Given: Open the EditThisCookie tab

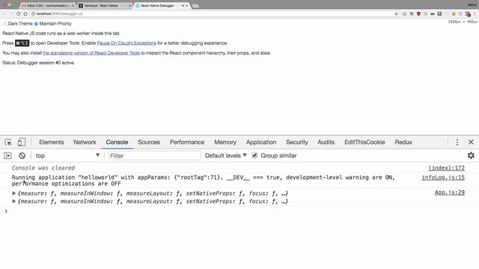Looking at the screenshot, I should 364,142.
